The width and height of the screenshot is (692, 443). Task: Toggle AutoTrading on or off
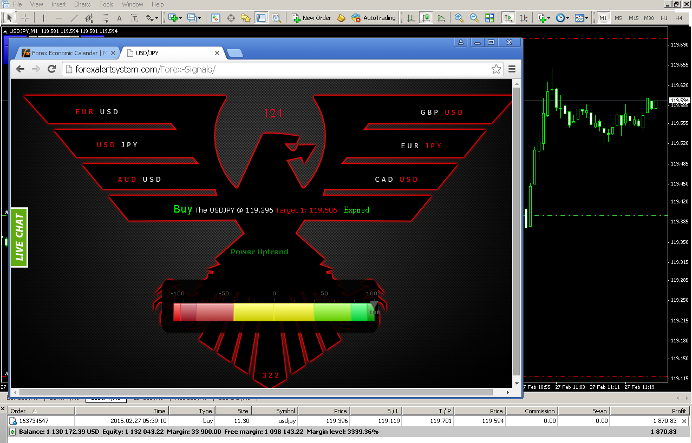[374, 18]
